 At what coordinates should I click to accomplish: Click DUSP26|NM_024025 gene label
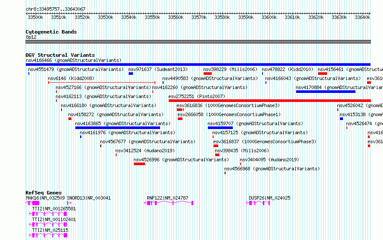point(269,198)
